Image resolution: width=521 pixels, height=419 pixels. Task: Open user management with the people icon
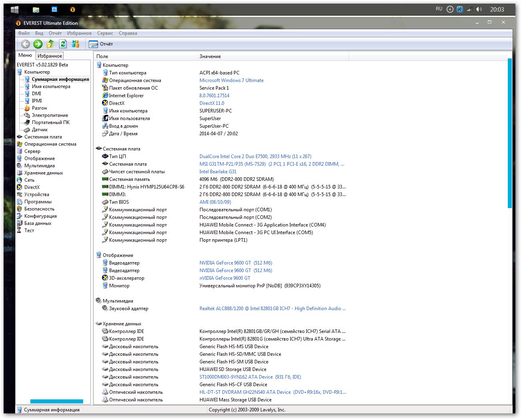[x=75, y=44]
